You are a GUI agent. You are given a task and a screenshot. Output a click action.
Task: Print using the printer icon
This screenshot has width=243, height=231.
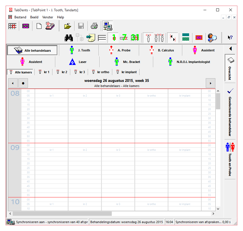point(94,26)
